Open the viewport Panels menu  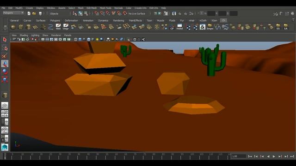[x=68, y=35]
